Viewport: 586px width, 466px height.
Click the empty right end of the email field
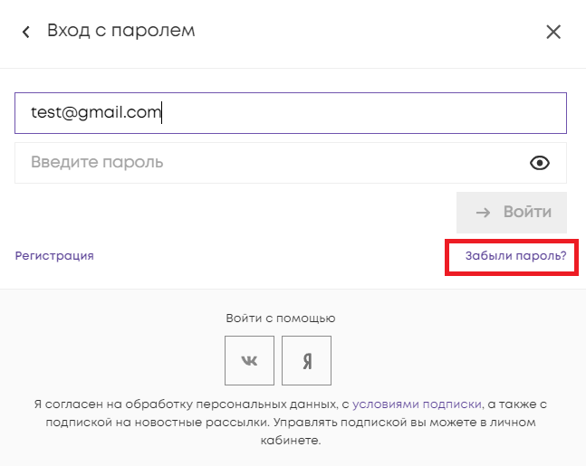coord(453,113)
